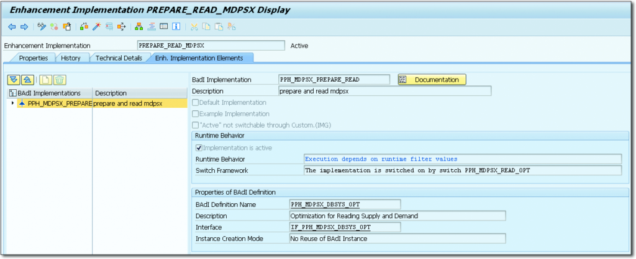Click the upper Description field above Default Implementation
The height and width of the screenshot is (259, 636).
pos(385,90)
